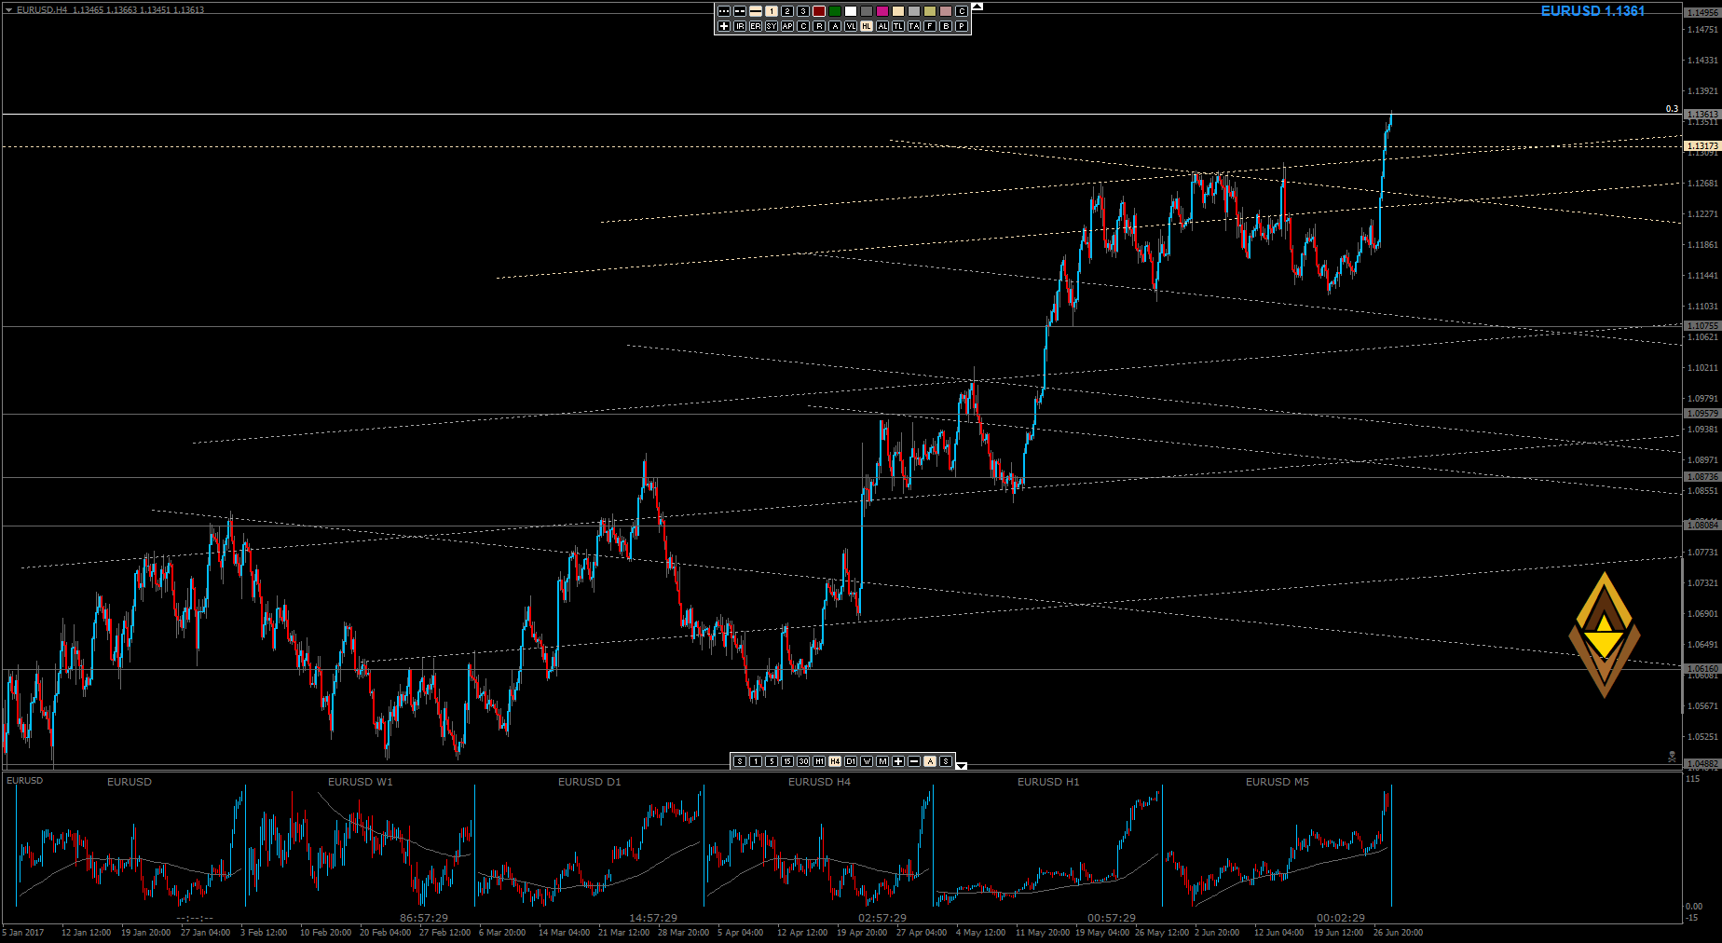Pick the magenta color swatch
Screen dimensions: 1722x943
(x=882, y=11)
